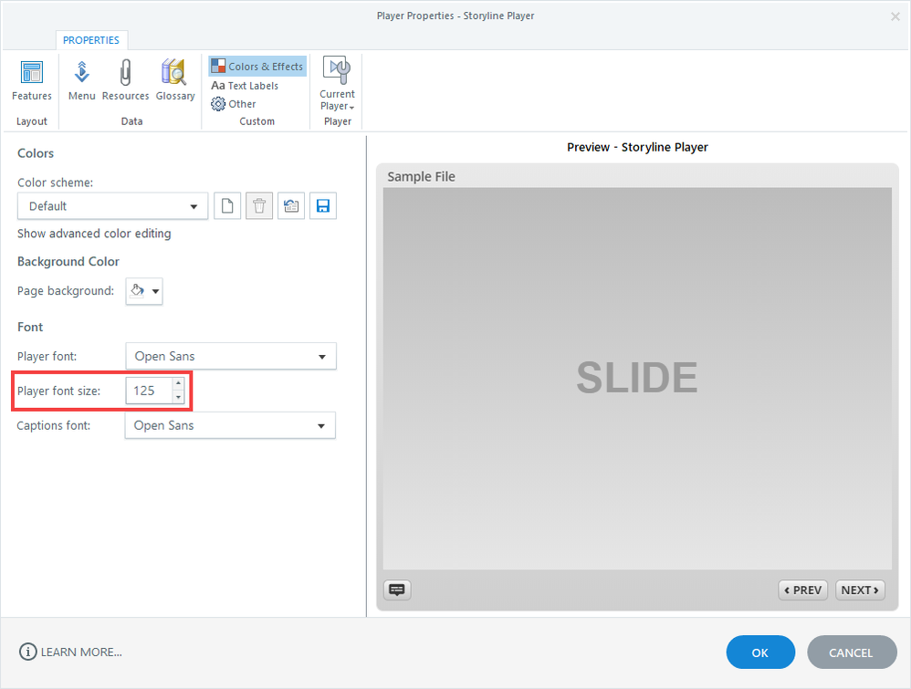Screen dimensions: 911x689
Task: Click the NEXT button in preview
Action: (x=860, y=590)
